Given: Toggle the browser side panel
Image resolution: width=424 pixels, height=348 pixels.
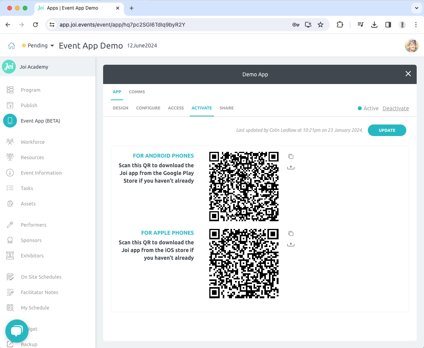Looking at the screenshot, I should coord(388,25).
